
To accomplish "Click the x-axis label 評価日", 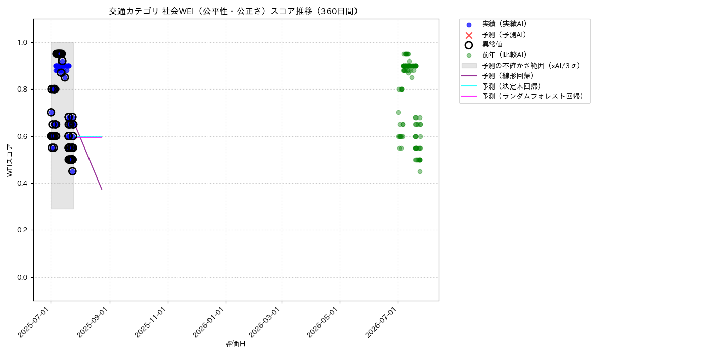I will [x=235, y=344].
